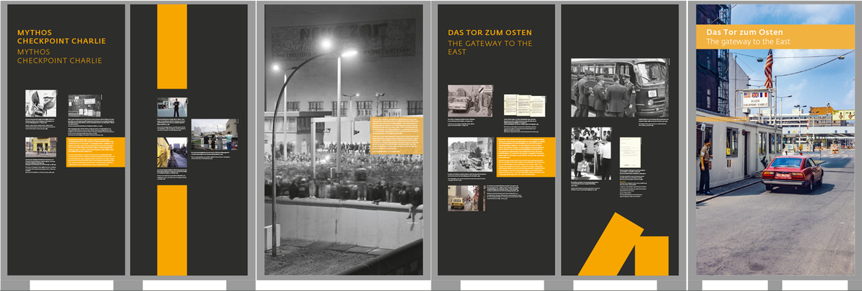
Task: Open the yellow car at wall photo
Action: (x=466, y=198)
